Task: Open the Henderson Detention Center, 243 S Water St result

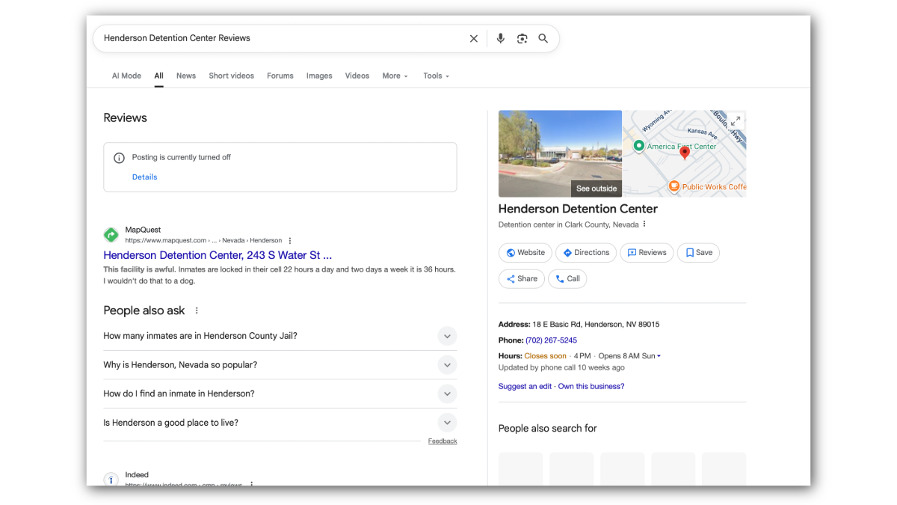Action: click(218, 255)
